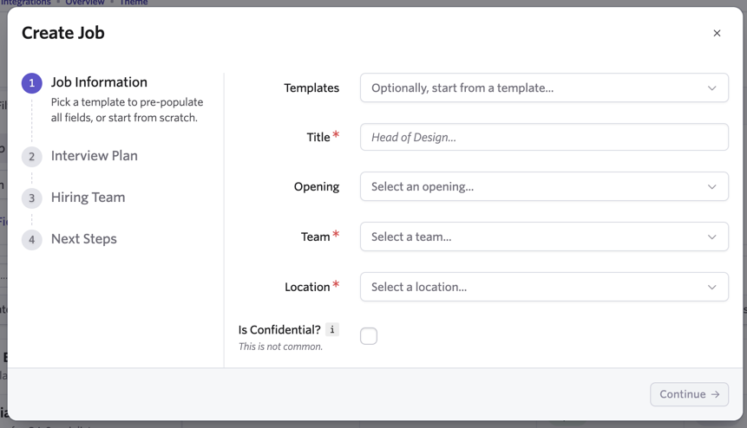This screenshot has height=428, width=747.
Task: Open the Templates dropdown
Action: (x=544, y=88)
